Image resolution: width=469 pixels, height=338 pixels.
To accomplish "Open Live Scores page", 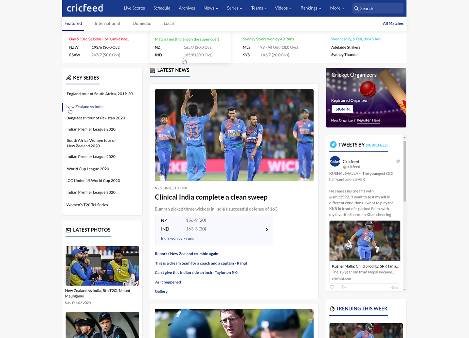I will [134, 8].
